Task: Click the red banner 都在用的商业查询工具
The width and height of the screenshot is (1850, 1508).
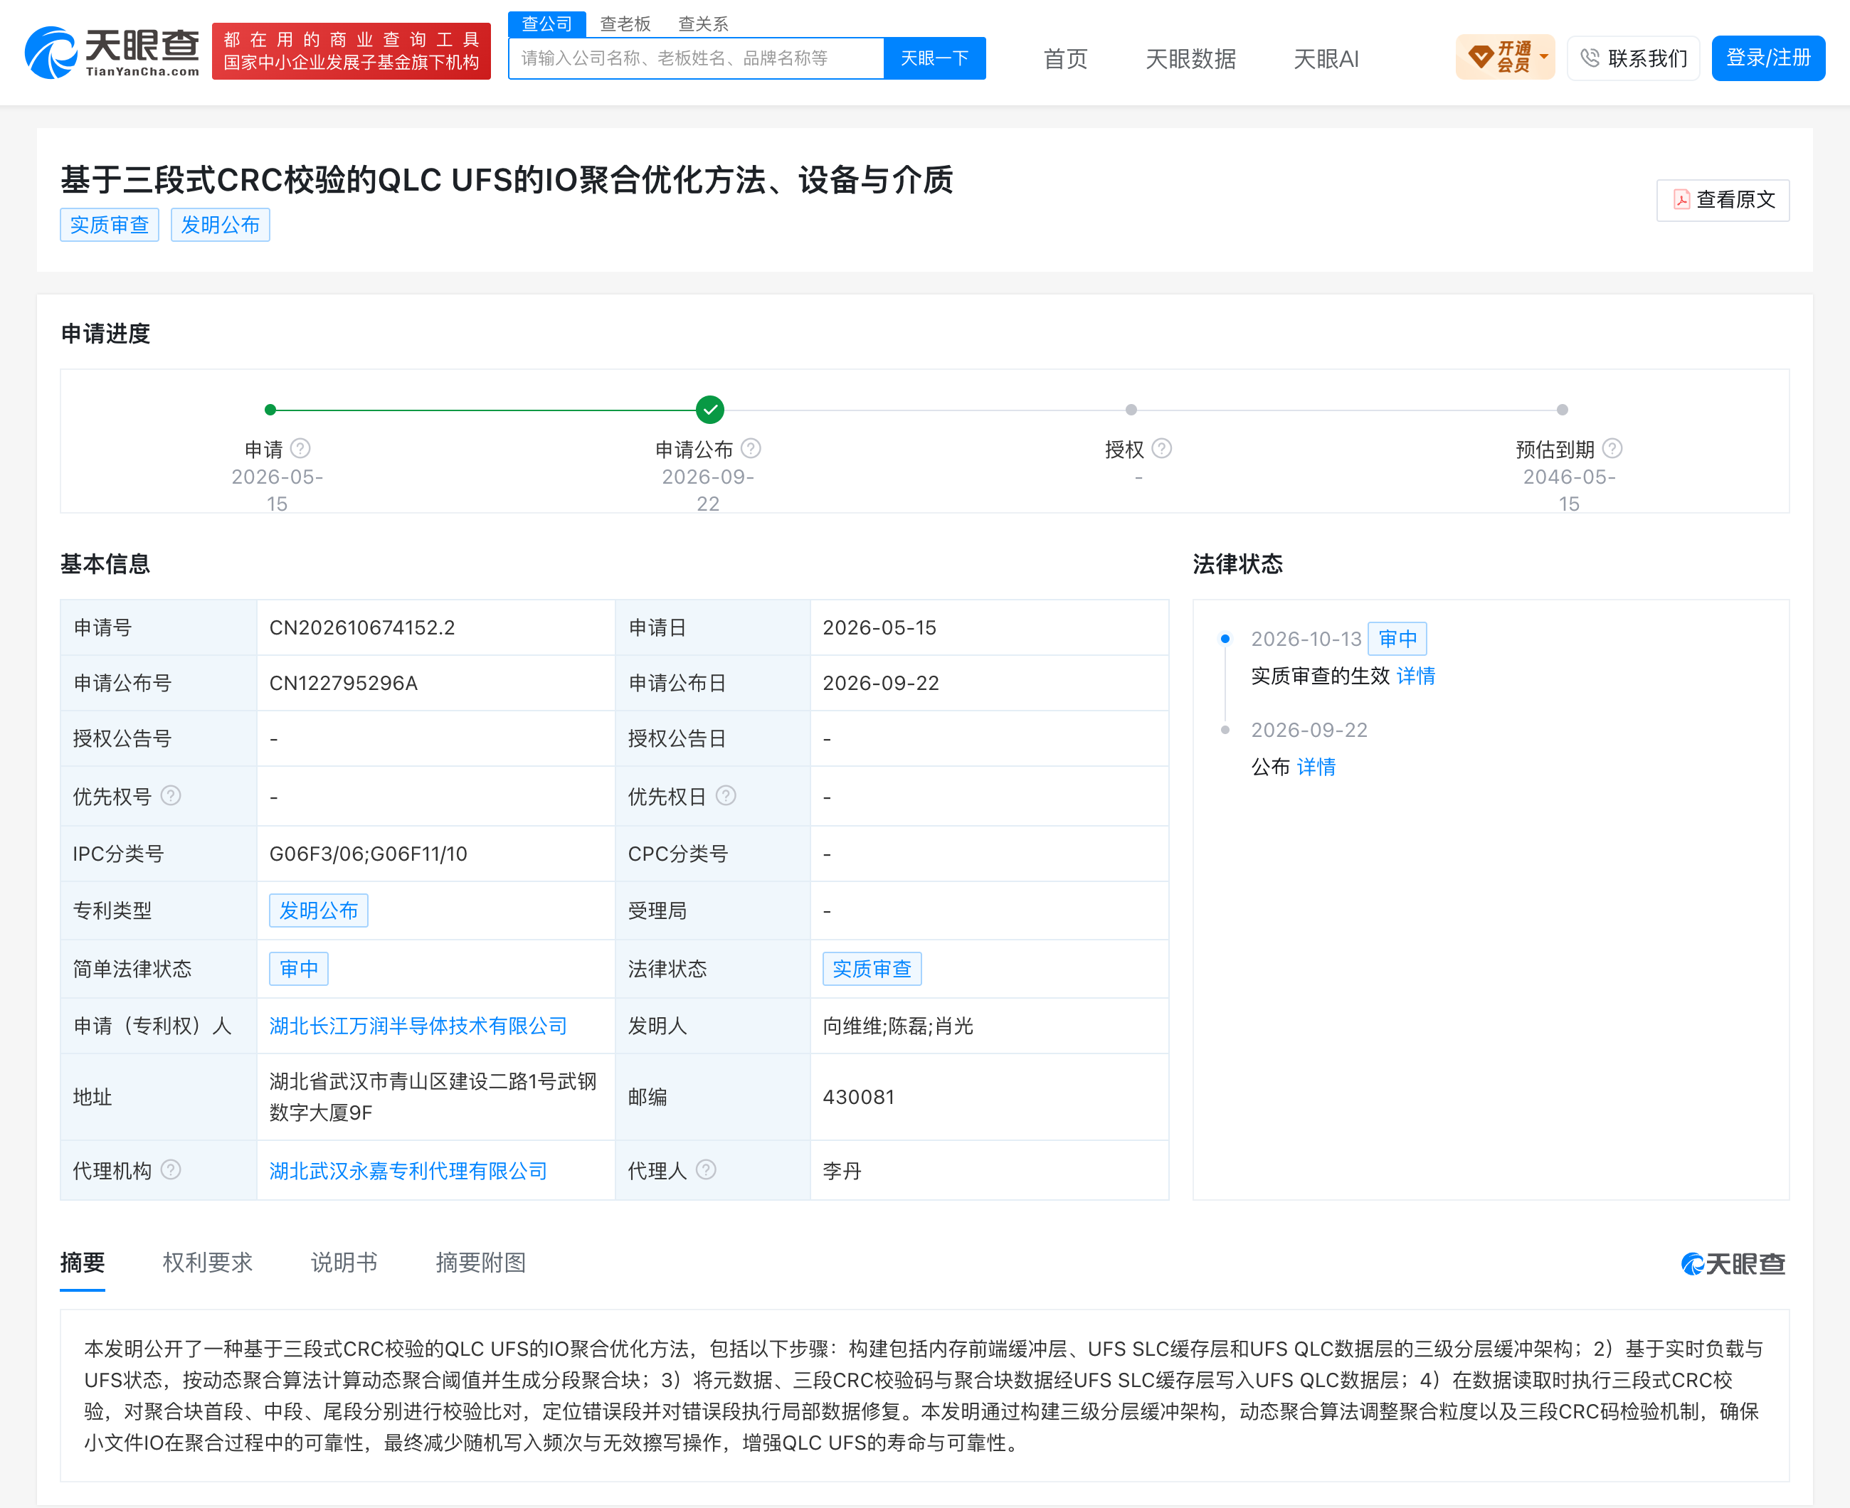Action: 351,51
